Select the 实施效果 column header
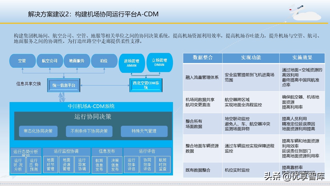The width and height of the screenshot is (330, 186). click(x=302, y=58)
